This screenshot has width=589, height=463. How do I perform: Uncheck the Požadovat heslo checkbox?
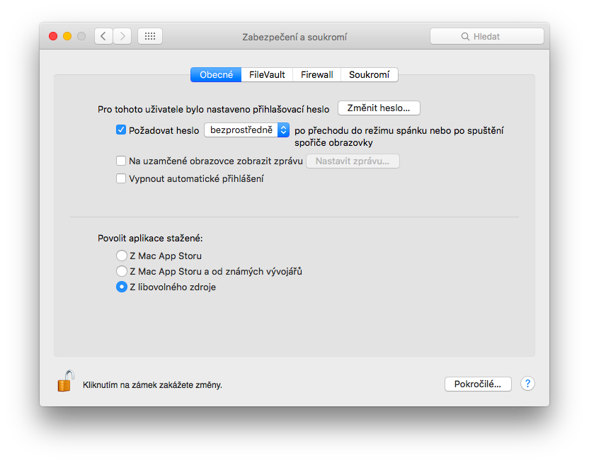(121, 130)
